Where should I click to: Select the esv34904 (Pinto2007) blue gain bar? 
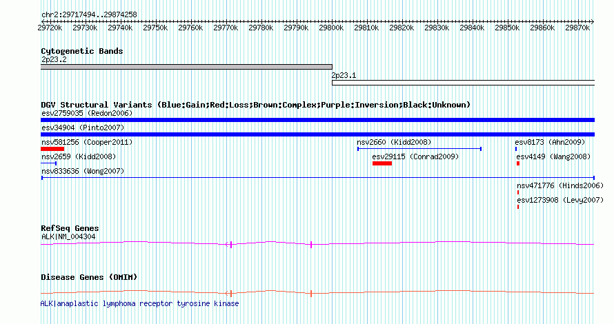pyautogui.click(x=317, y=134)
